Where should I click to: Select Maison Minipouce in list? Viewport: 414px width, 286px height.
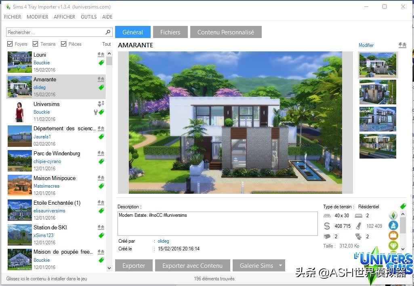coord(56,185)
